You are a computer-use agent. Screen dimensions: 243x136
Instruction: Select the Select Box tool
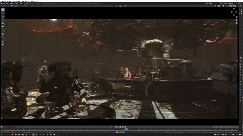click(x=3, y=10)
